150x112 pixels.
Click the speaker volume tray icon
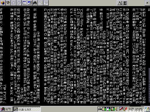(116, 109)
